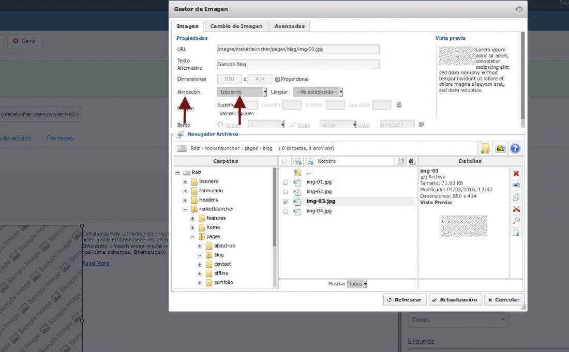The height and width of the screenshot is (352, 569).
Task: Click the cut scissors icon
Action: pos(516,209)
